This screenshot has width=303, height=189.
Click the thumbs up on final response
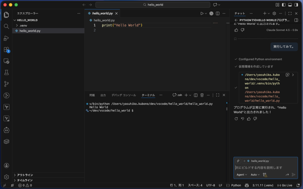point(249,119)
